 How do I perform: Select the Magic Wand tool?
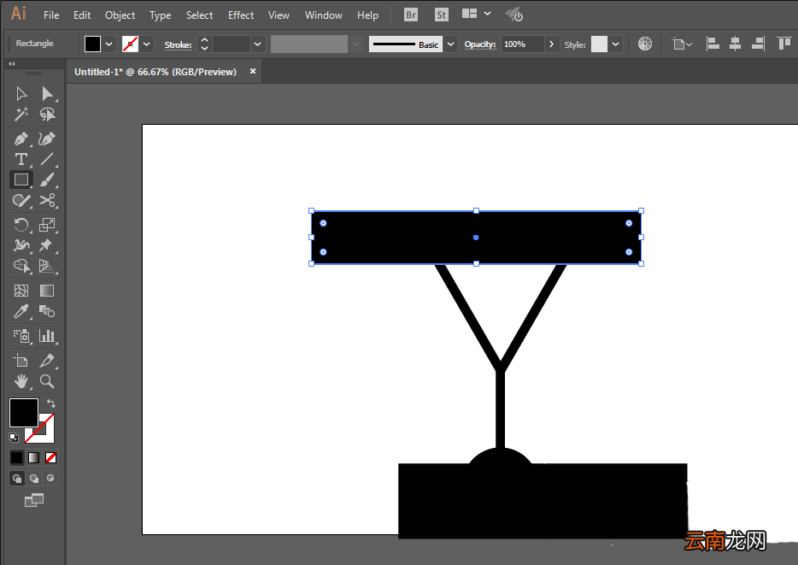[x=21, y=115]
